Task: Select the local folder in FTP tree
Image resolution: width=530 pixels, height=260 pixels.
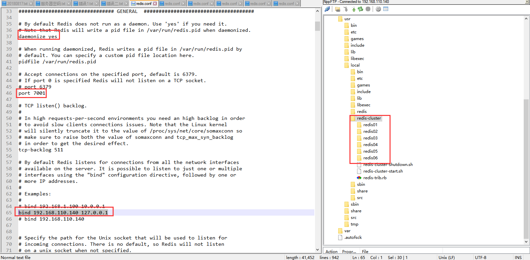Action: pyautogui.click(x=355, y=65)
